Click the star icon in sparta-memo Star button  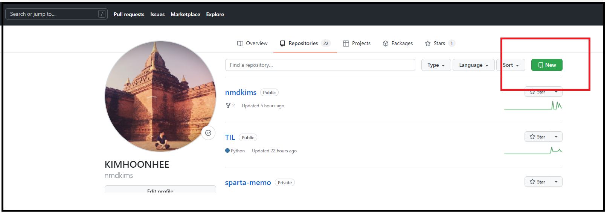click(532, 182)
